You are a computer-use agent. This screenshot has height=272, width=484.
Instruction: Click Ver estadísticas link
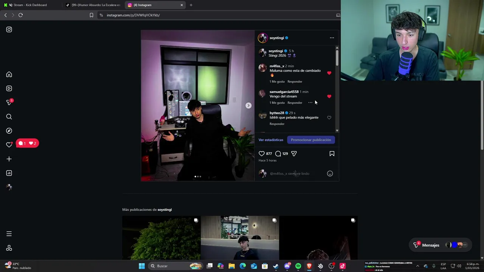[271, 140]
